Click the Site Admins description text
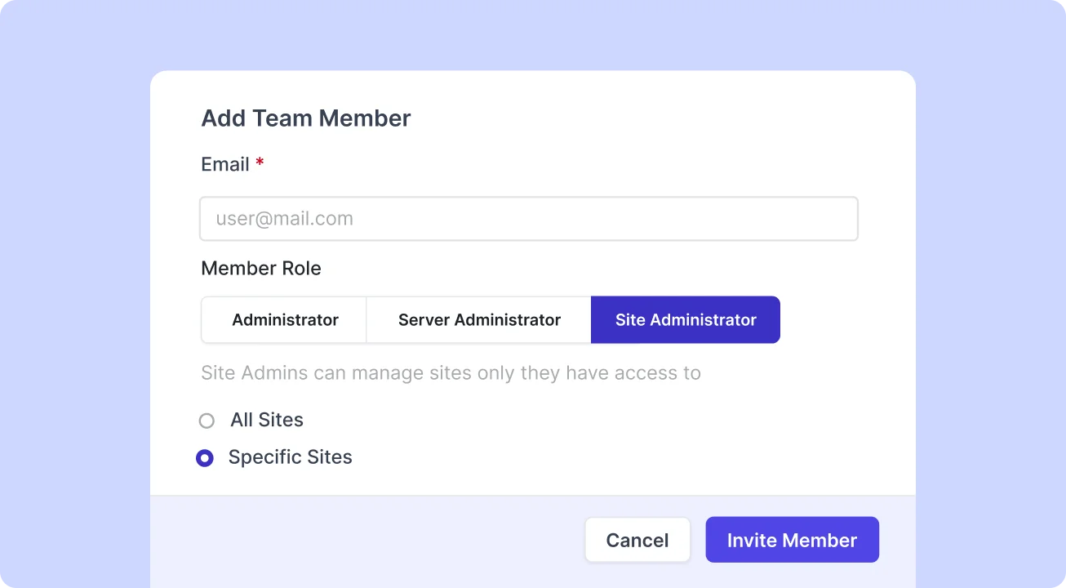The image size is (1066, 588). click(x=451, y=373)
